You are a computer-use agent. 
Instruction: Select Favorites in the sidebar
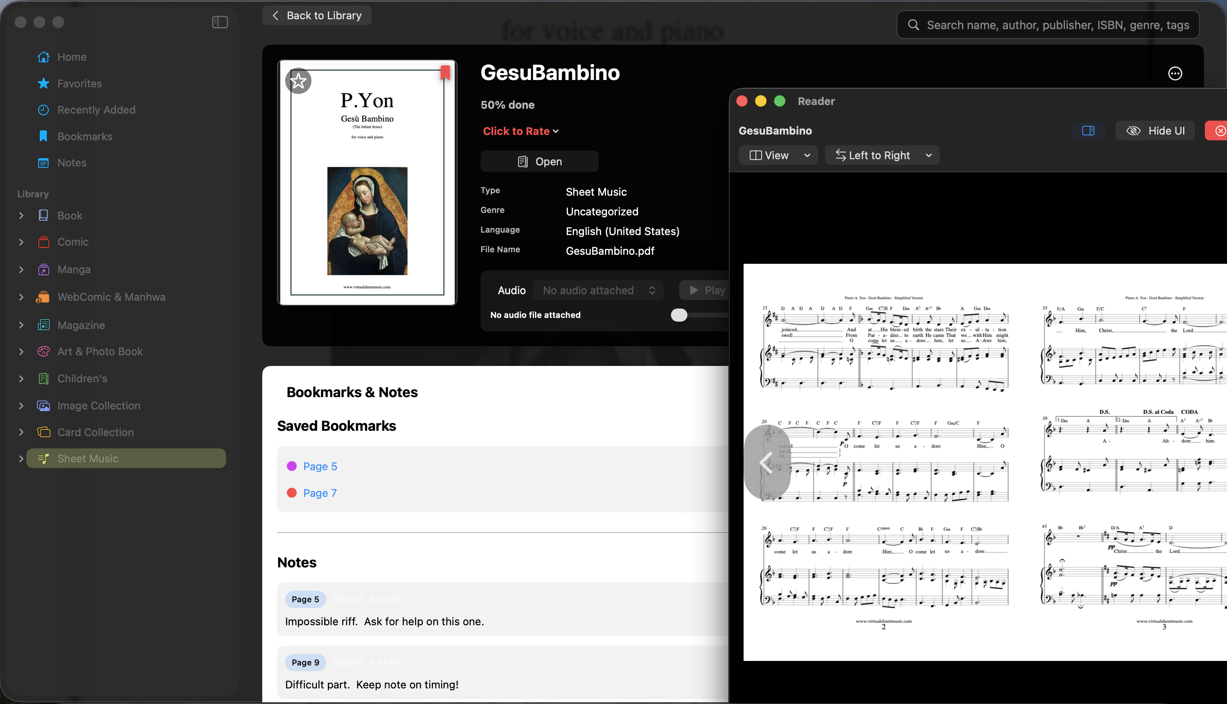click(126, 84)
